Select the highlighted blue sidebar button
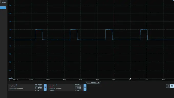The image size is (174, 98). click(3, 8)
